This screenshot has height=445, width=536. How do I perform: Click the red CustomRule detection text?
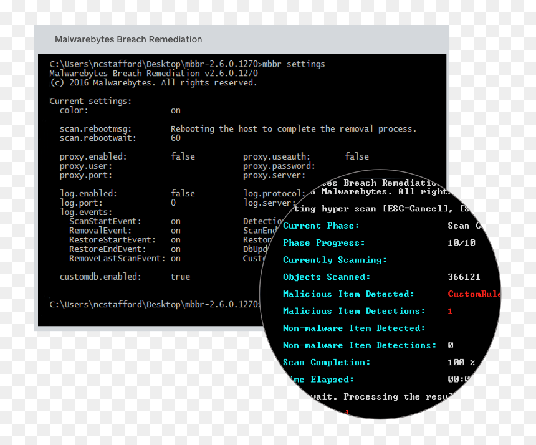pos(474,294)
